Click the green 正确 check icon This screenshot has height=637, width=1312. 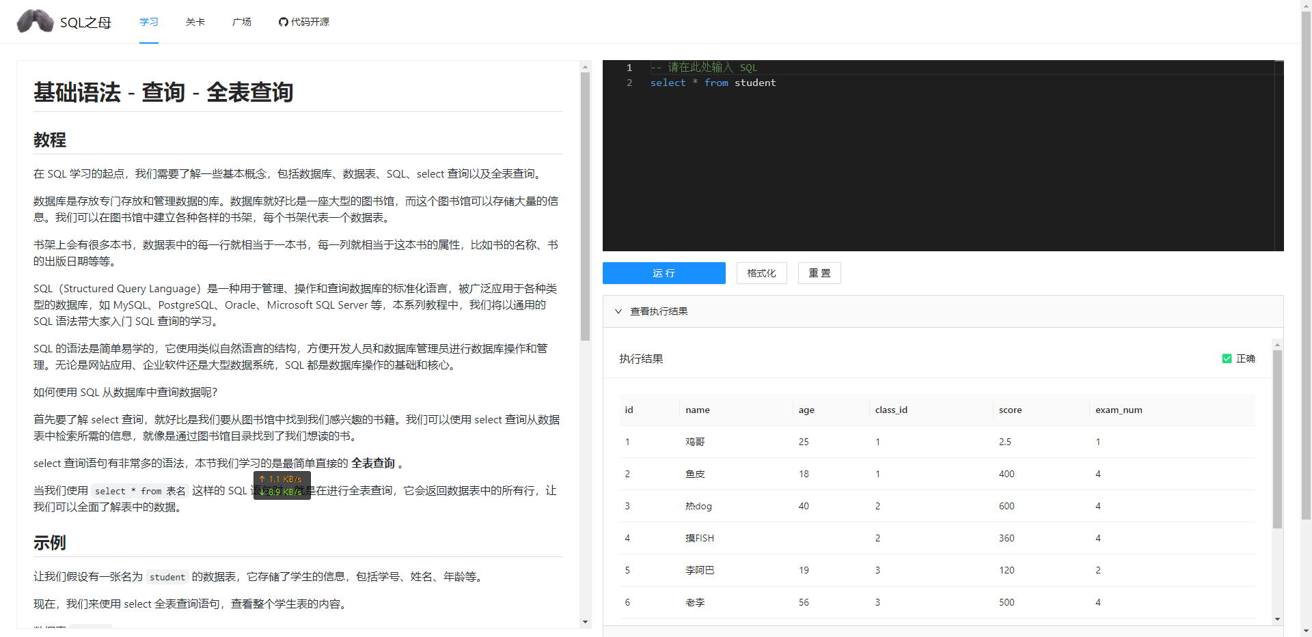1227,358
